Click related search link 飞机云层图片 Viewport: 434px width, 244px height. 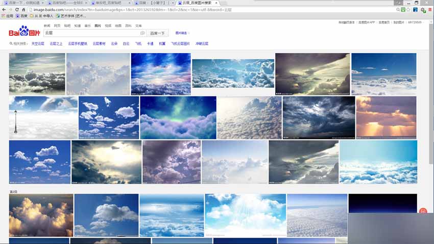(180, 44)
